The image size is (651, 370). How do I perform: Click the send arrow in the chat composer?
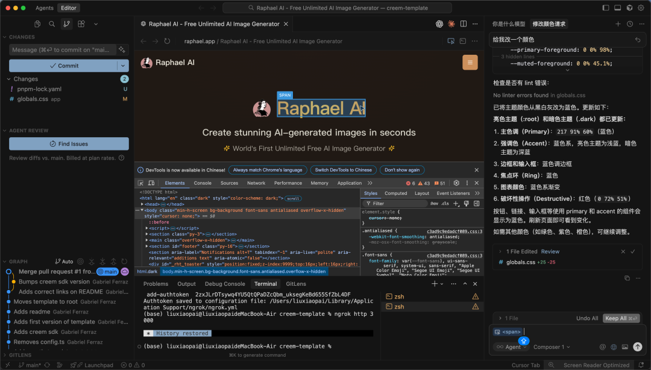point(638,347)
